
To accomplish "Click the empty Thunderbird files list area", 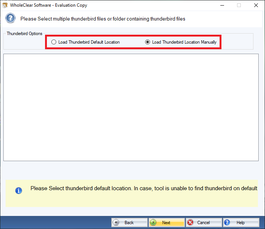I will 131,107.
